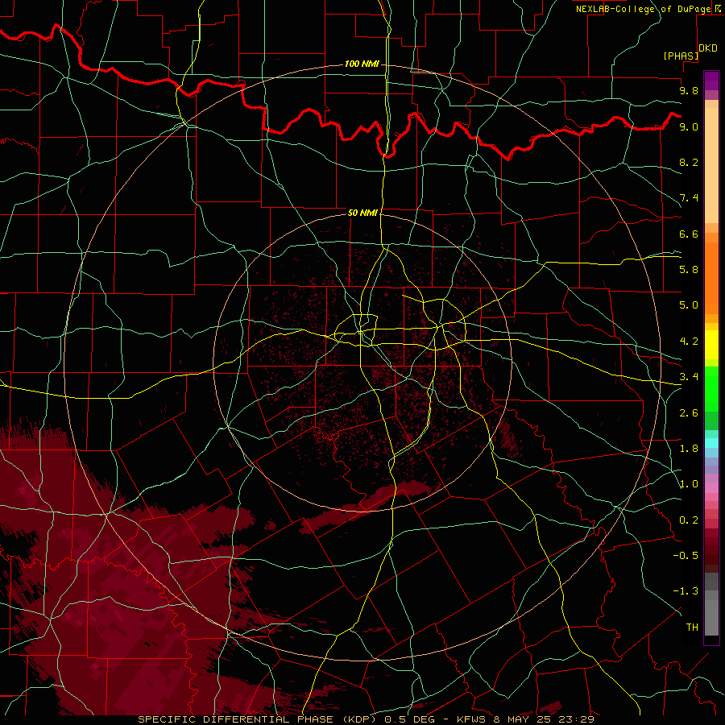Click the [PHAS] units label
Viewport: 725px width, 725px height.
[x=681, y=56]
